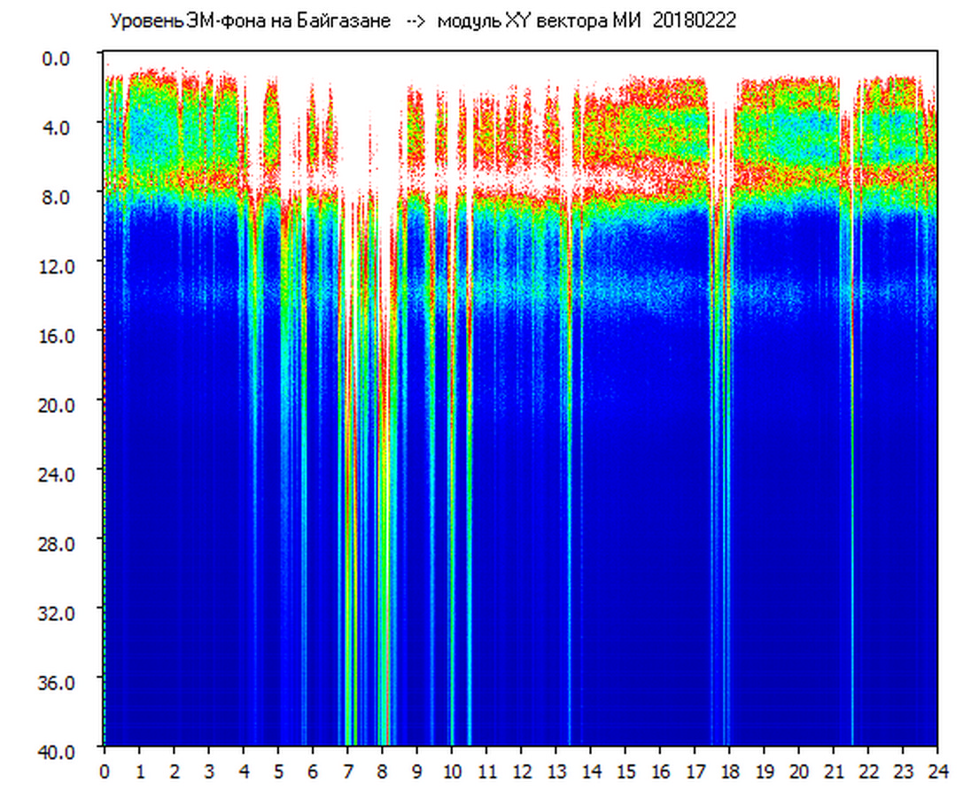Image resolution: width=971 pixels, height=797 pixels.
Task: Select the hour 12 tick on the time axis
Action: (521, 772)
